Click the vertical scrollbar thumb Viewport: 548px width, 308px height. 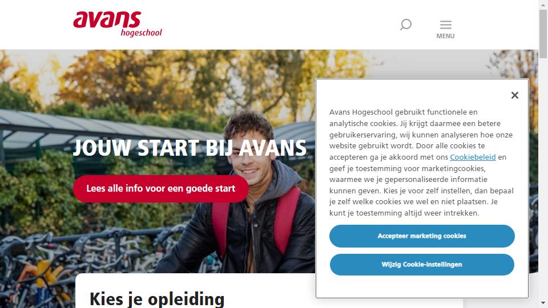click(x=543, y=34)
